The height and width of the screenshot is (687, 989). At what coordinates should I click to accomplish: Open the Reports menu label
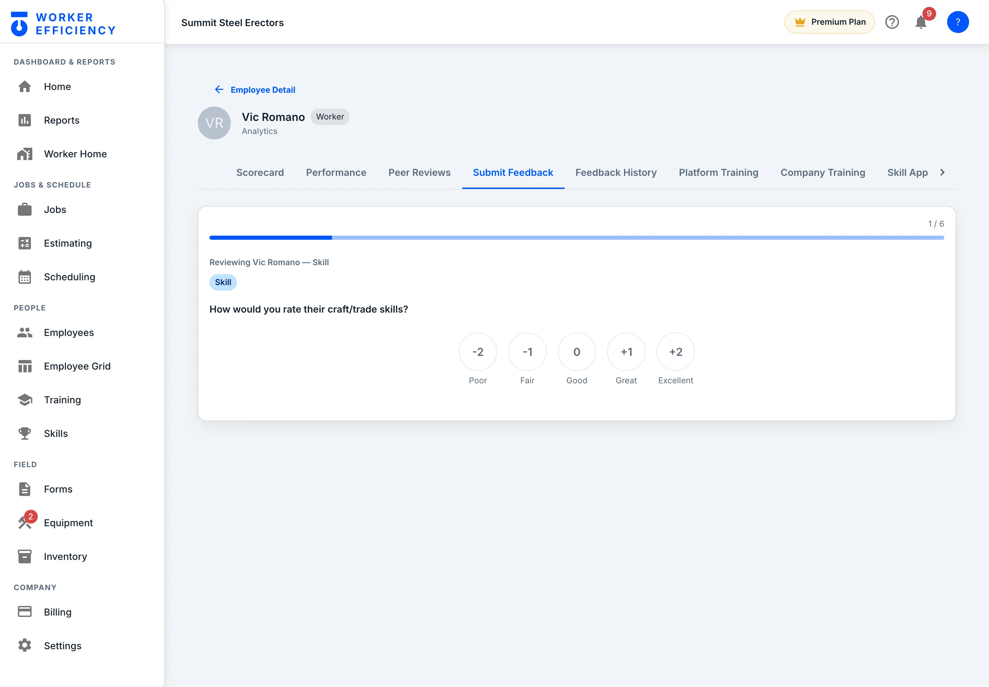point(61,120)
